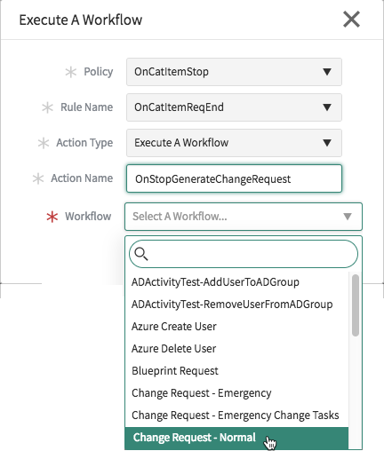The image size is (384, 451).
Task: Expand the Rule Name dropdown arrow
Action: pos(327,107)
